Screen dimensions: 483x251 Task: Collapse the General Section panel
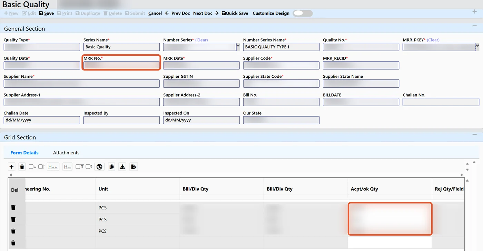tap(474, 26)
